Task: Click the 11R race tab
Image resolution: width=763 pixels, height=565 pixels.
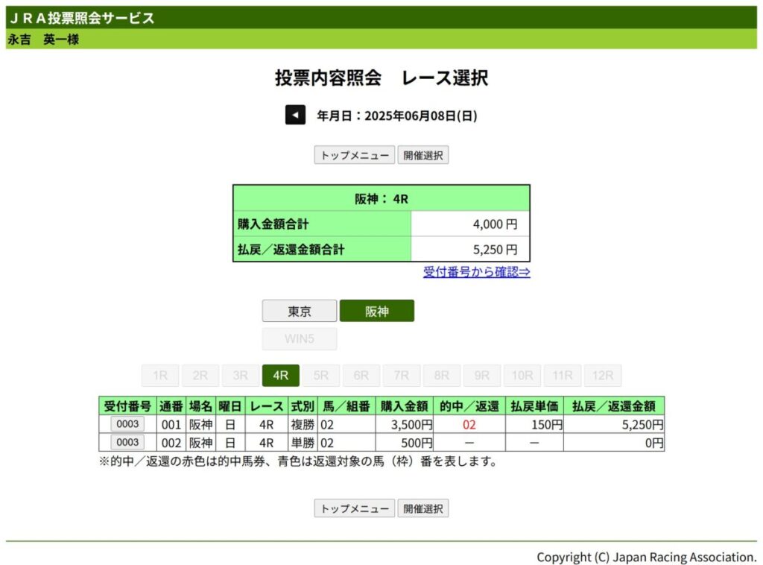Action: pos(563,376)
